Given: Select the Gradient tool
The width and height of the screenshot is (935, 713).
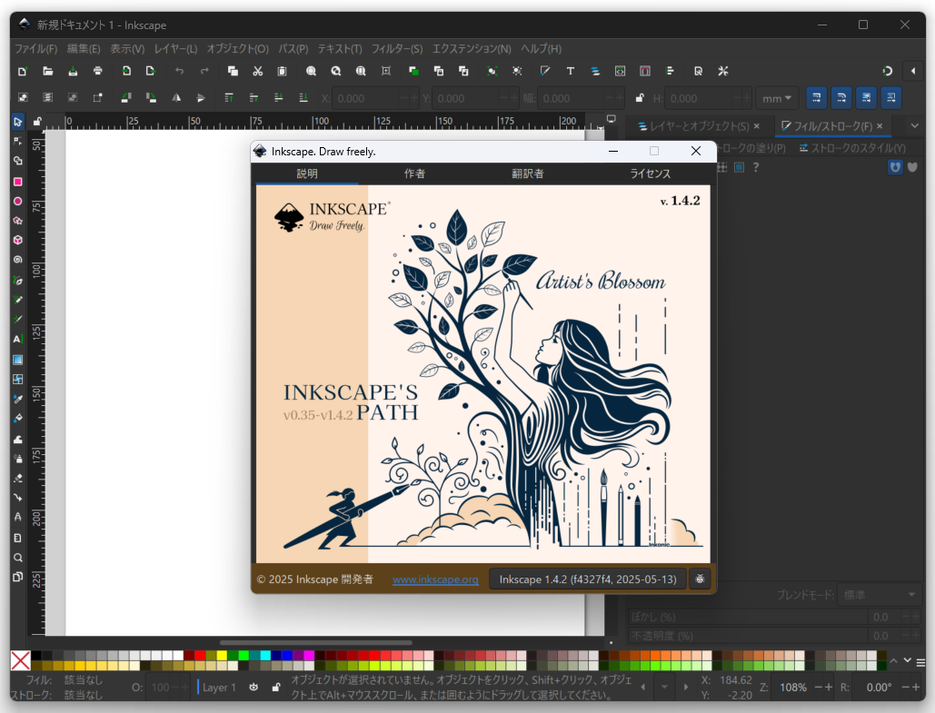Looking at the screenshot, I should tap(16, 361).
